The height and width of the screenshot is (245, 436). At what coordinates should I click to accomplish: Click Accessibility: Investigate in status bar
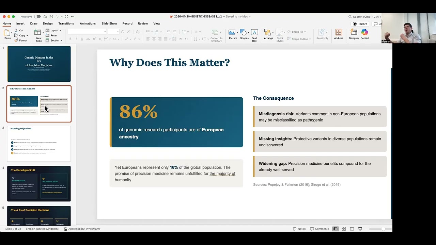pos(82,229)
